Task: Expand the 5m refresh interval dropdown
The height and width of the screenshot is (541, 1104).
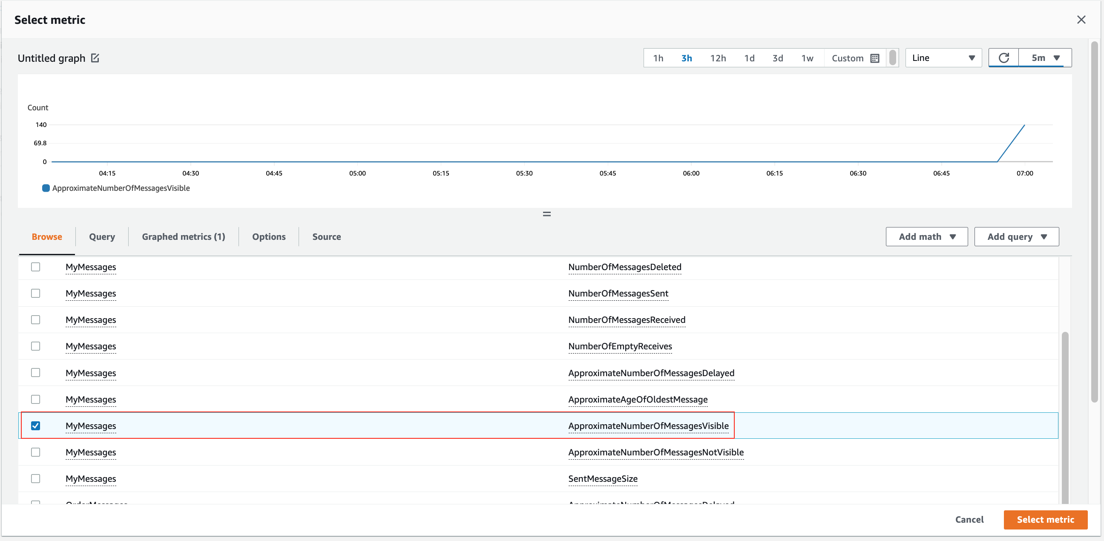Action: point(1045,58)
